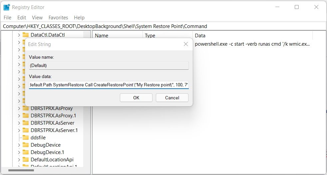Select the DataCtl.DataCtl tree item

pos(48,35)
